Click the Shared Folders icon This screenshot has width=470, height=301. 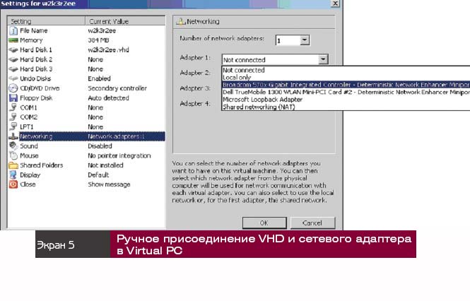pos(13,165)
